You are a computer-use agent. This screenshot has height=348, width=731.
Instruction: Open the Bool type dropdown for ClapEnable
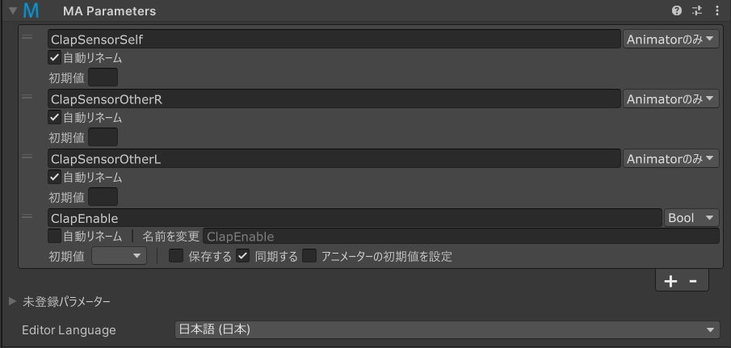pos(691,217)
